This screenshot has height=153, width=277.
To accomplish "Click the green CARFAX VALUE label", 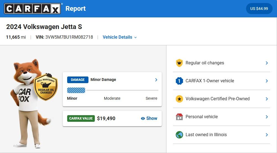I will 81,118.
